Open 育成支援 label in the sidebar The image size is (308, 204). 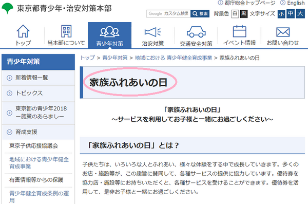[26, 132]
